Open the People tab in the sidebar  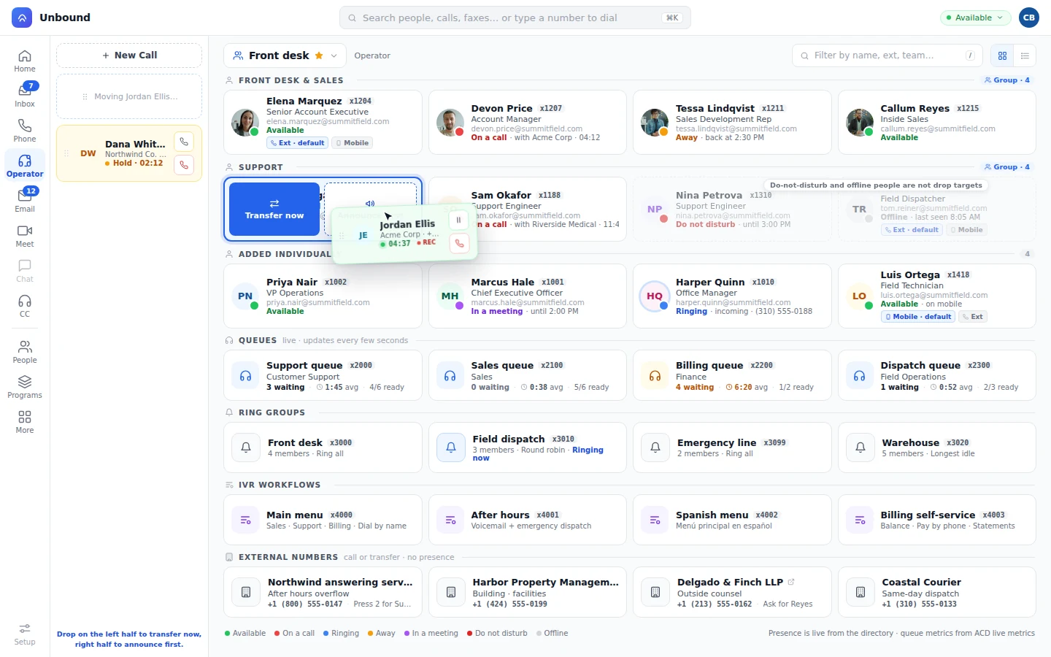click(x=25, y=351)
